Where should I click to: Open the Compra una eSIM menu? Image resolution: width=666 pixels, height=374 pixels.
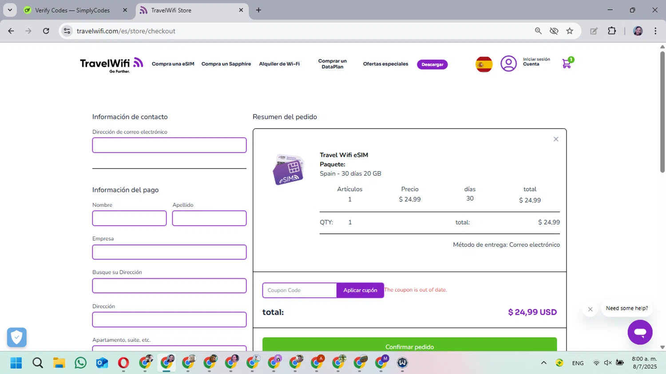click(x=173, y=64)
